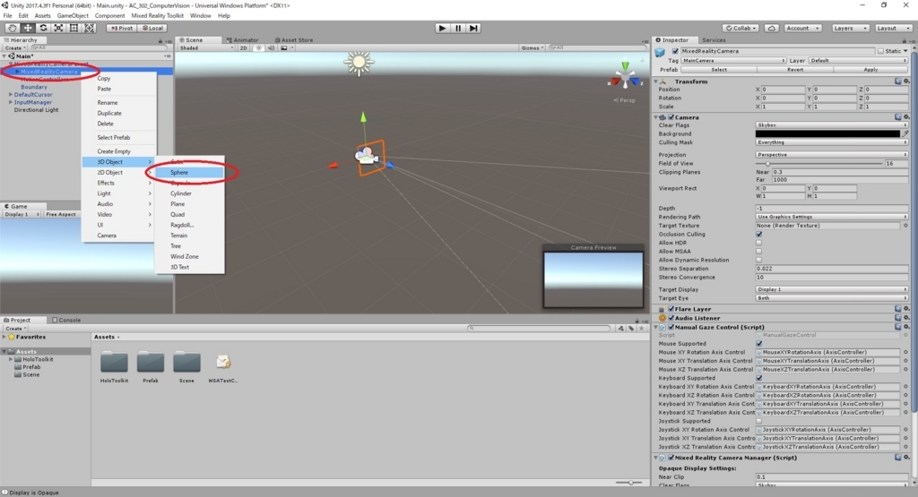Open Culling Mask dropdown

pos(831,142)
